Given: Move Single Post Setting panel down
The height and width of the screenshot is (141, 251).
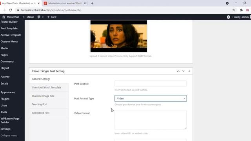Looking at the screenshot, I should pyautogui.click(x=183, y=71).
